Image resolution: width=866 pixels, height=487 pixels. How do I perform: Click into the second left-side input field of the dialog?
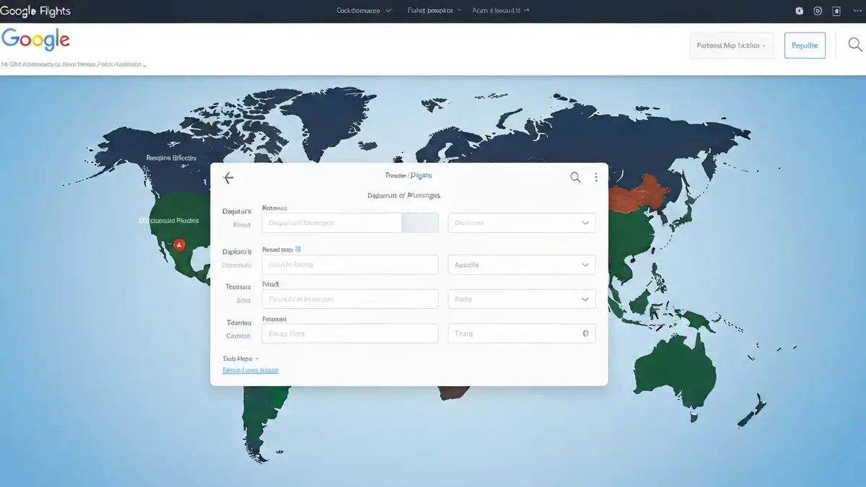point(350,265)
